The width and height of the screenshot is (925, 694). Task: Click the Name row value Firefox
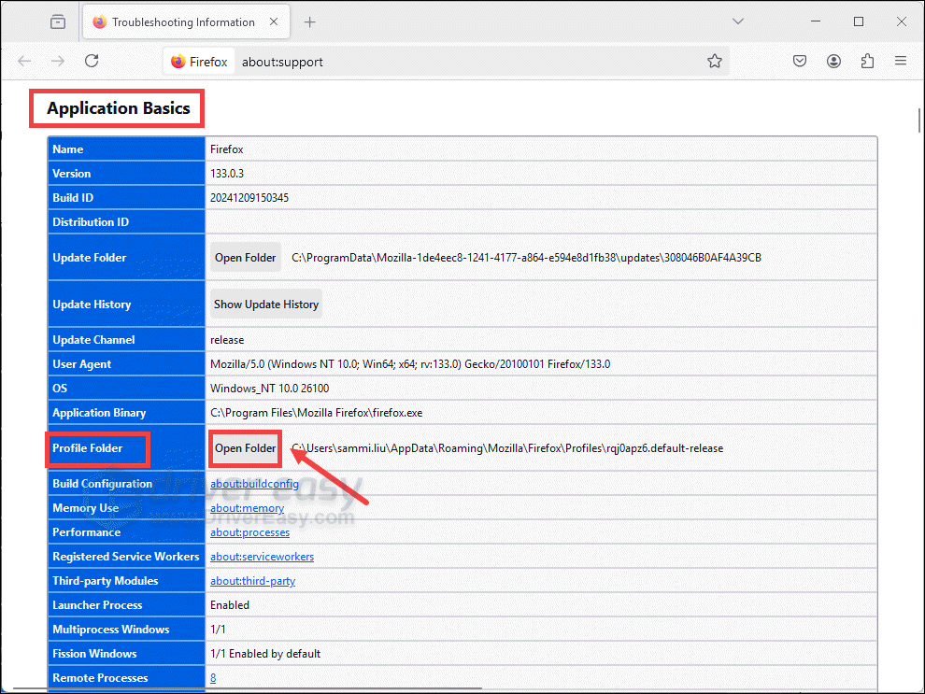[x=226, y=149]
